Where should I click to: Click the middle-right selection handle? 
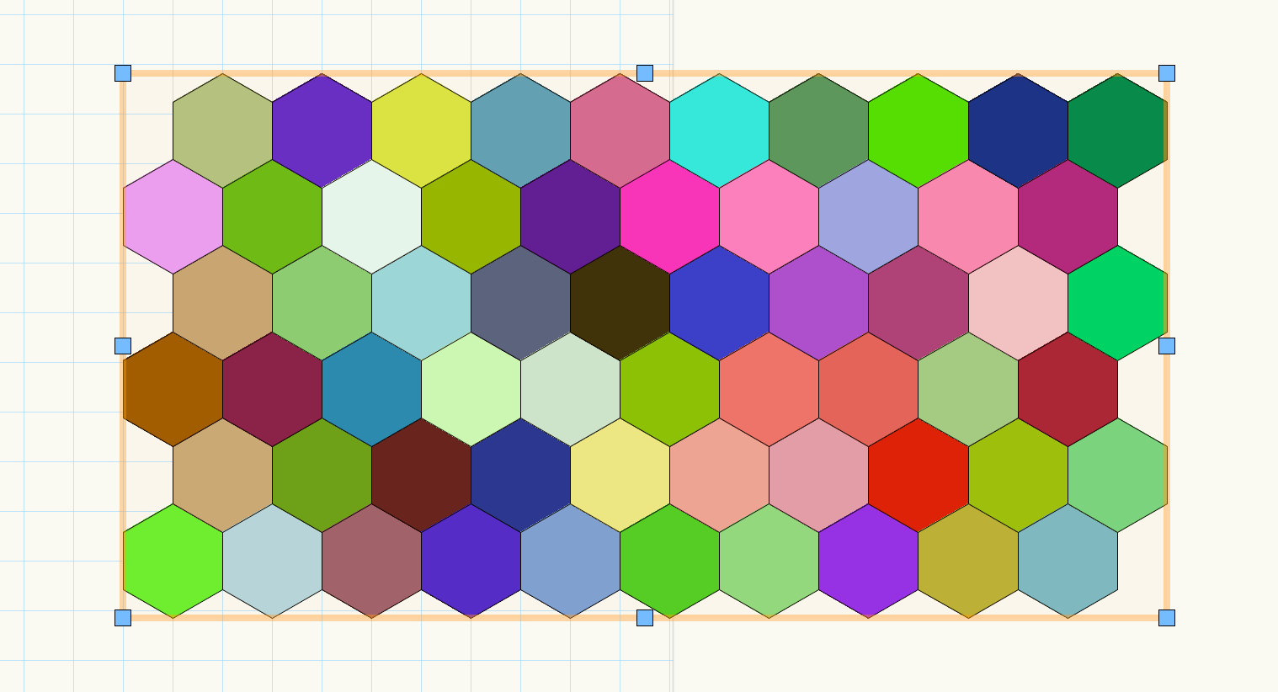pyautogui.click(x=1167, y=346)
